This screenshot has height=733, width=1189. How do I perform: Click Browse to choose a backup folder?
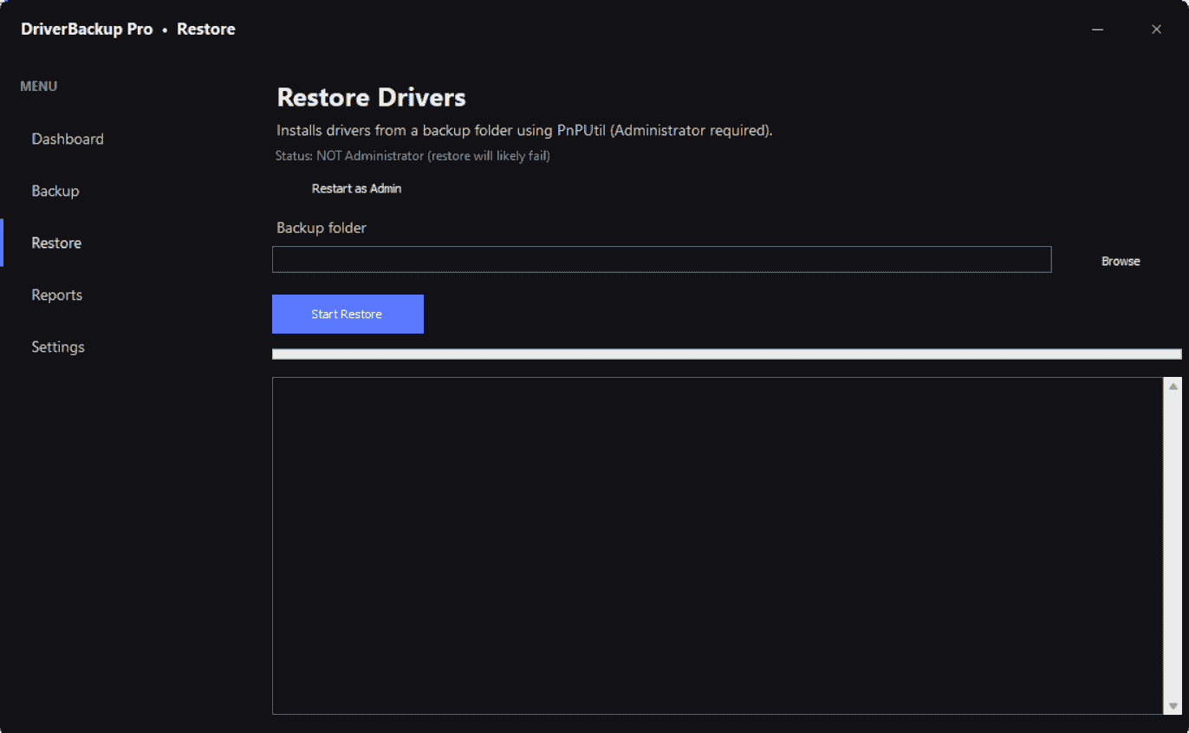[1120, 260]
